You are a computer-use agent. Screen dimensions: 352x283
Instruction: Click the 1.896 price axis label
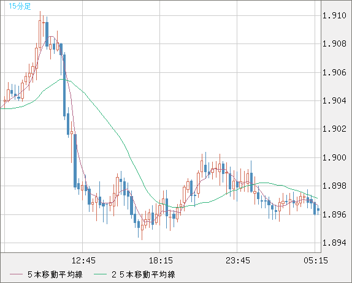(x=334, y=214)
